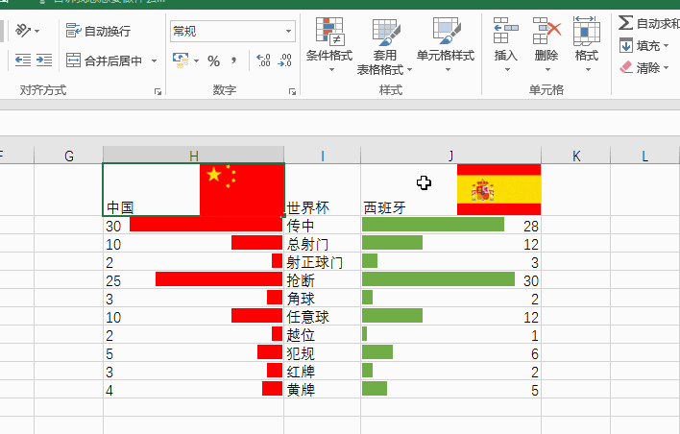Viewport: 680px width, 434px height.
Task: Select the 越位 label cell
Action: pos(322,335)
